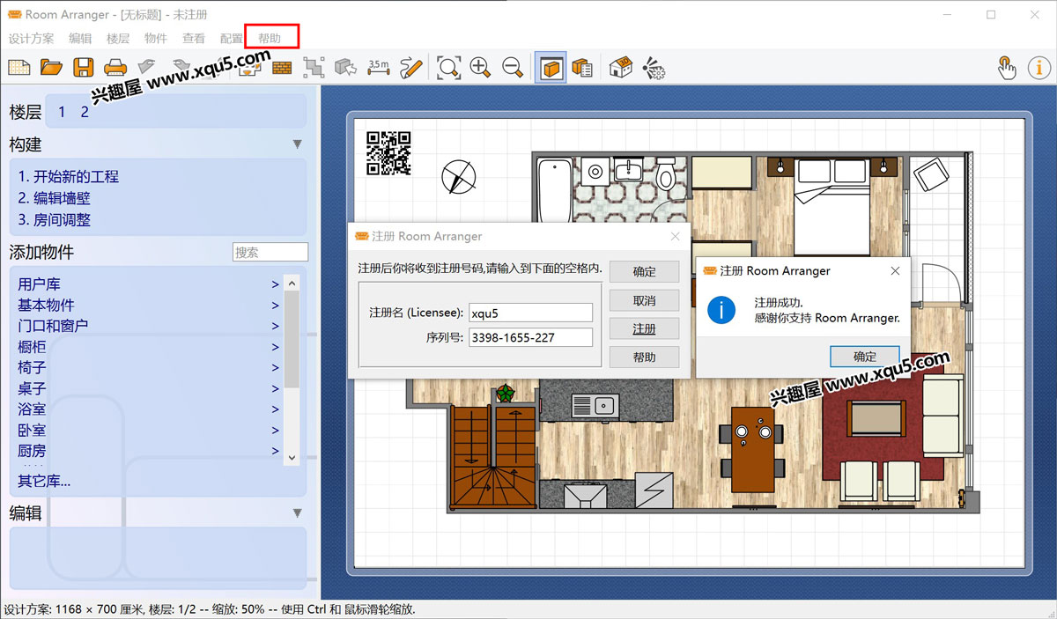Open 3D house view icon
This screenshot has width=1057, height=619.
coord(621,67)
